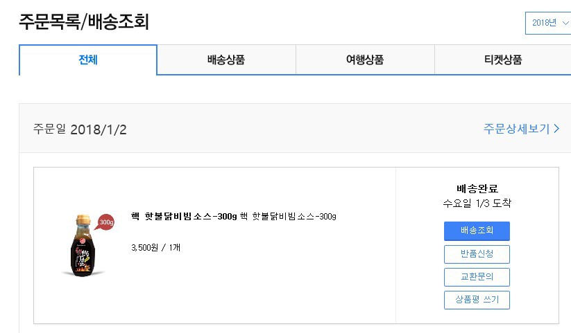Click the 수요일 1/3 도착 arrival text
571x333 pixels.
[x=477, y=203]
